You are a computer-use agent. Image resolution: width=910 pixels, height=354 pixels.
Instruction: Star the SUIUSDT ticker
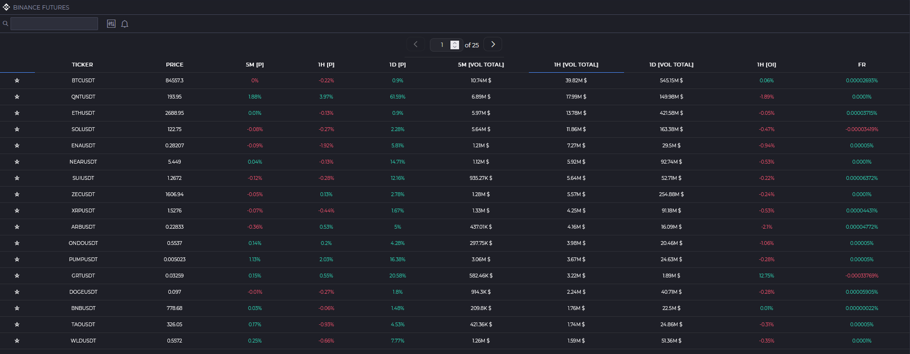[17, 178]
